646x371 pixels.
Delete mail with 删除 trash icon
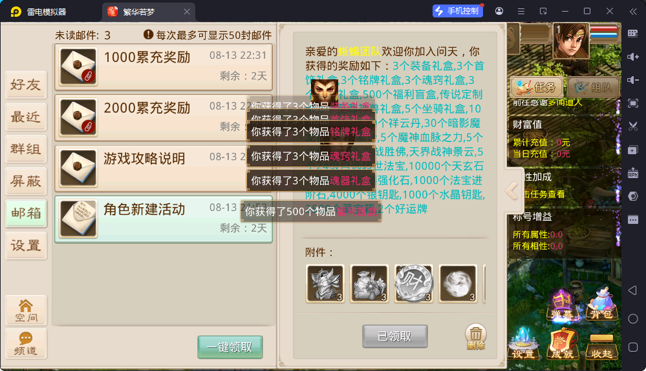(476, 337)
